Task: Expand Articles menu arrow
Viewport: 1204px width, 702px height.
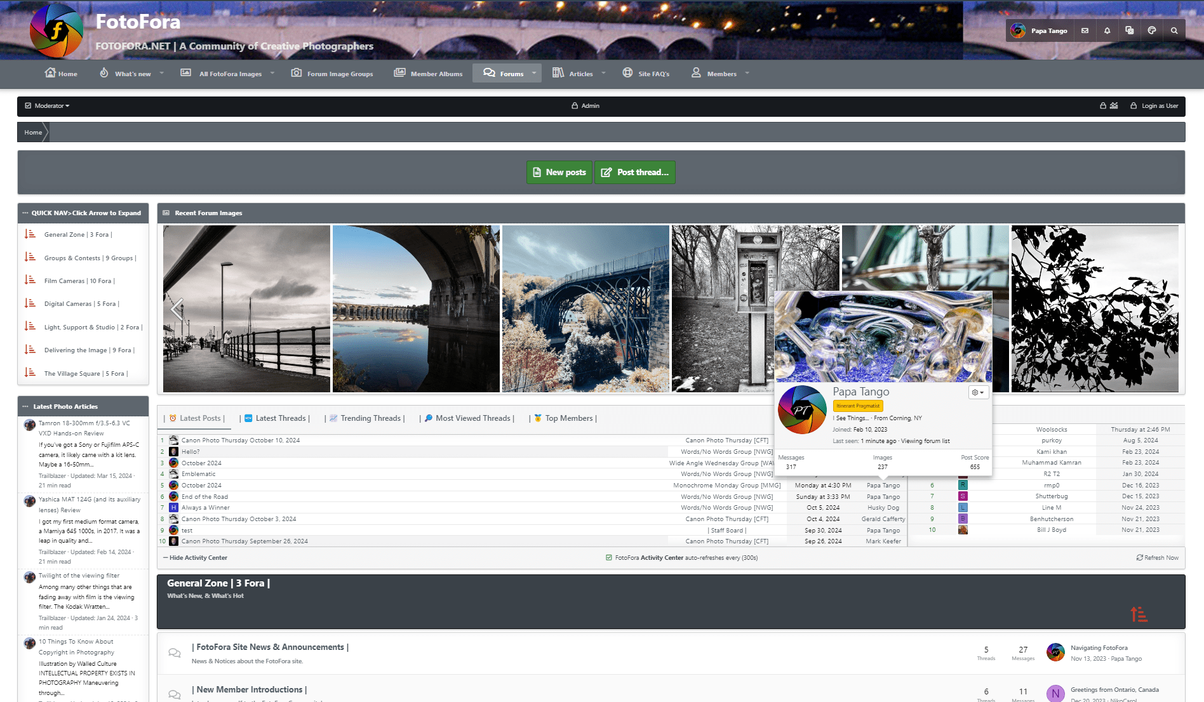Action: click(603, 73)
